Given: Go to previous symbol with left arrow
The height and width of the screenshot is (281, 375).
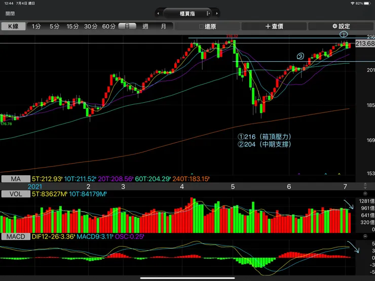Looking at the screenshot, I should tap(158, 14).
